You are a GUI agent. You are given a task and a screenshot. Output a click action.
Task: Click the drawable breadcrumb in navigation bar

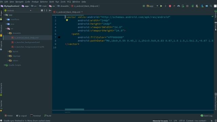click(x=64, y=6)
